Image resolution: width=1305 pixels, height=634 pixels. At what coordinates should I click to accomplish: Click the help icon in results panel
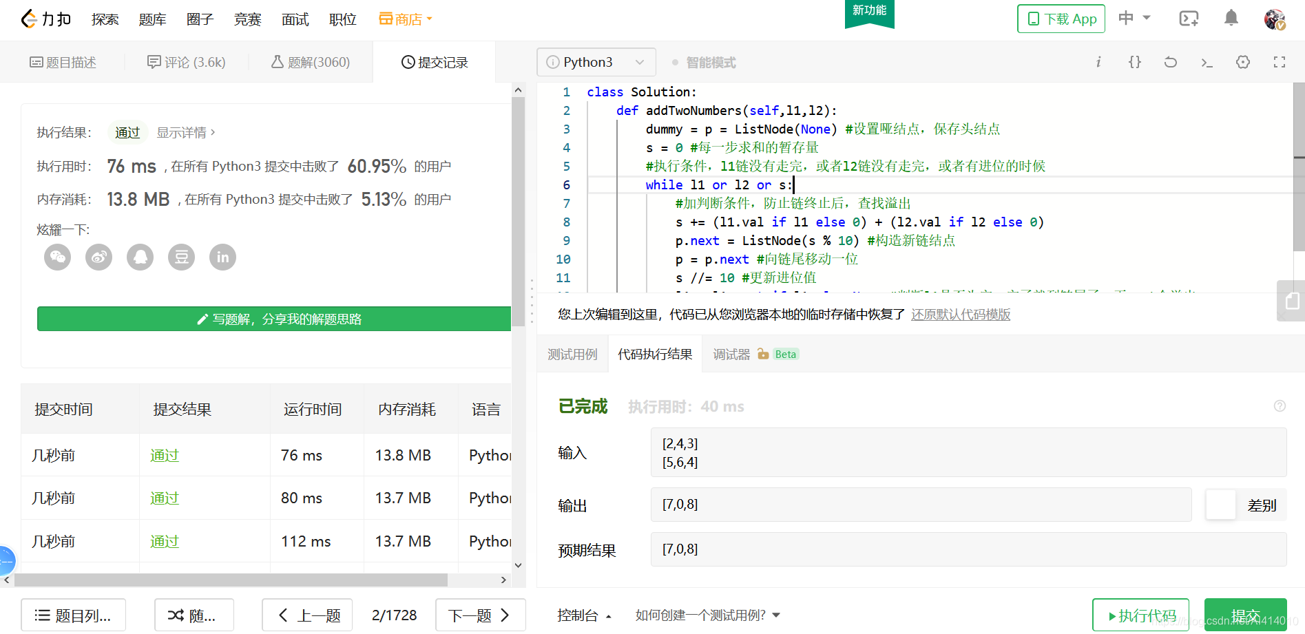(1280, 406)
